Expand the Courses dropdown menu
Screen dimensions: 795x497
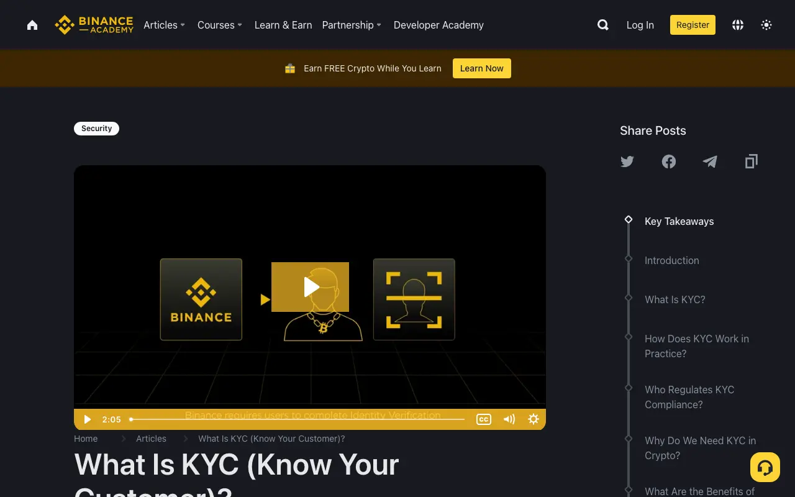[220, 25]
